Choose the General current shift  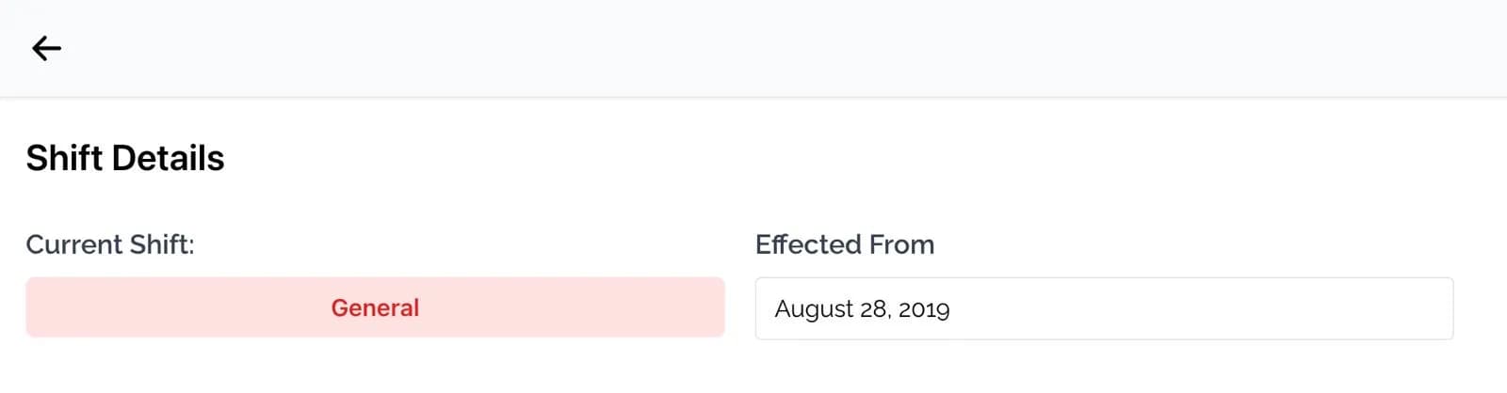point(375,307)
